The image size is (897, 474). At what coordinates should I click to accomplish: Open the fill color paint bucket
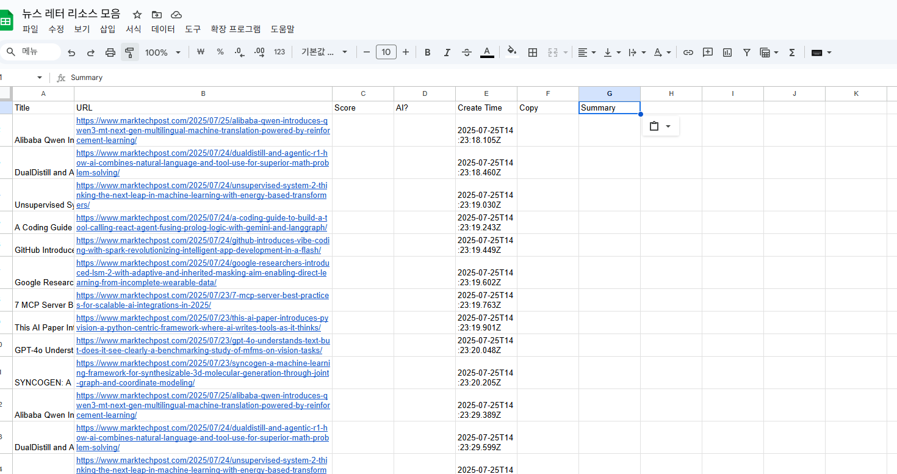tap(513, 52)
